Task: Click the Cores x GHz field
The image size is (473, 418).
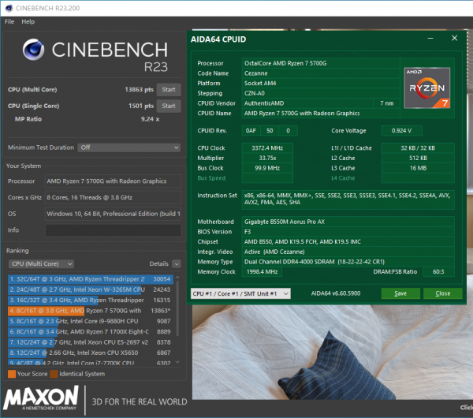Action: pos(113,197)
